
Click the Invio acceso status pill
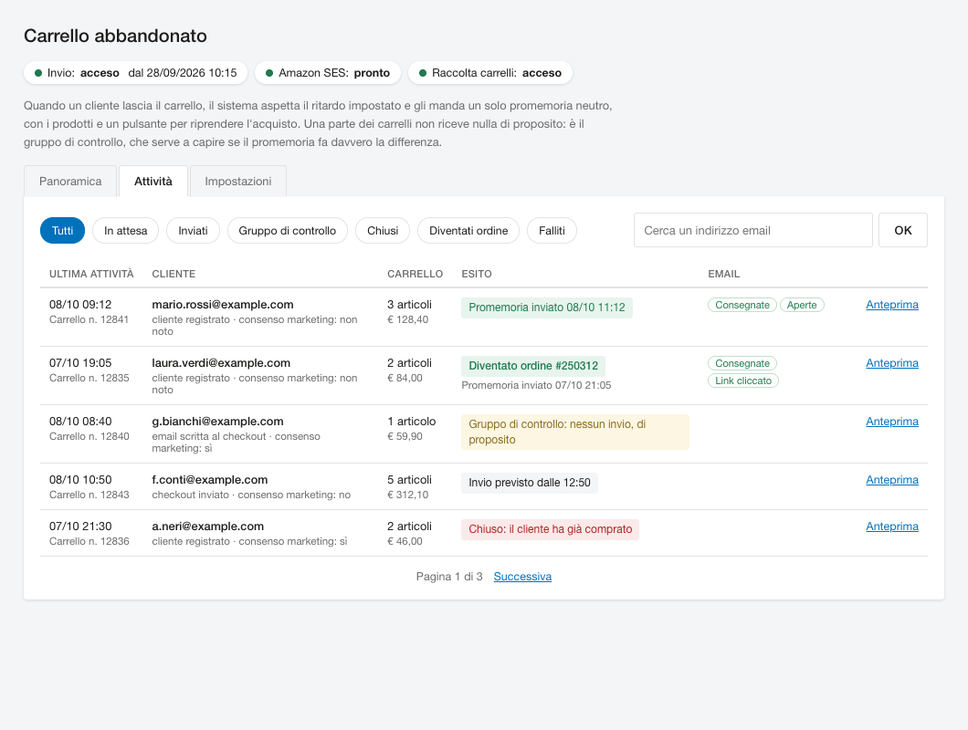click(136, 73)
